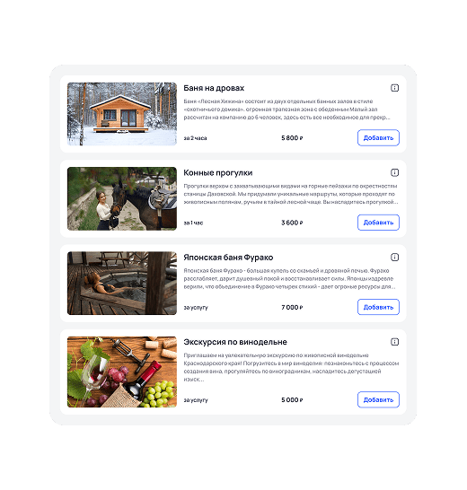Image resolution: width=467 pixels, height=490 pixels.
Task: Open the snowy wooden cabin photo
Action: click(x=122, y=114)
